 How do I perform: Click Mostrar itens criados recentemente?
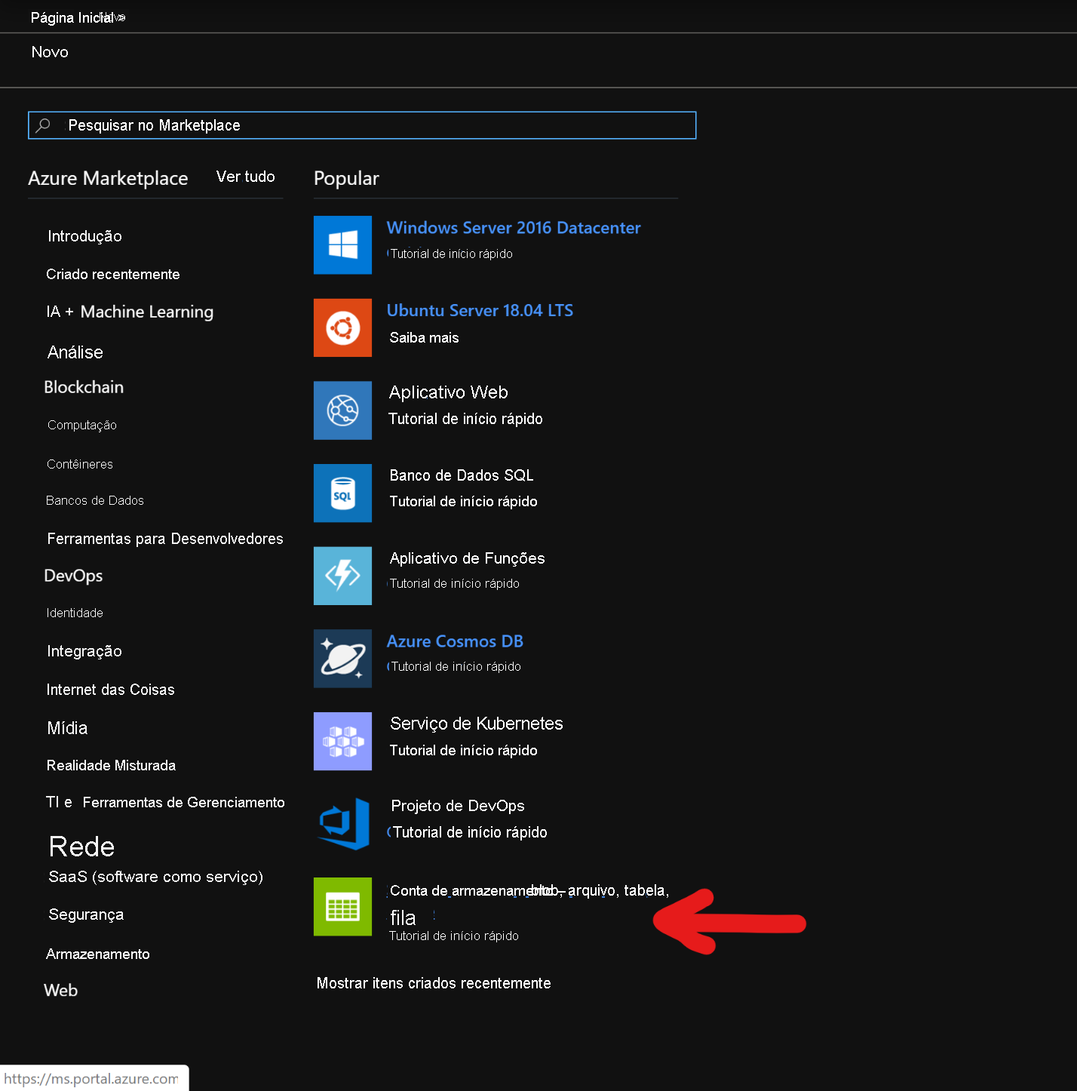click(x=434, y=983)
